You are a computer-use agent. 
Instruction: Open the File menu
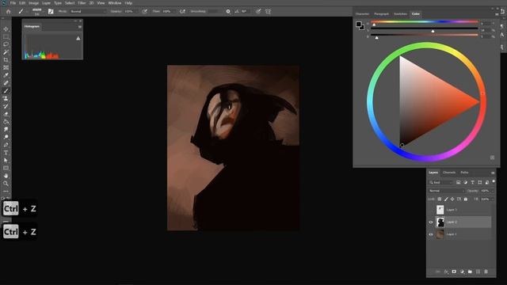click(x=13, y=3)
